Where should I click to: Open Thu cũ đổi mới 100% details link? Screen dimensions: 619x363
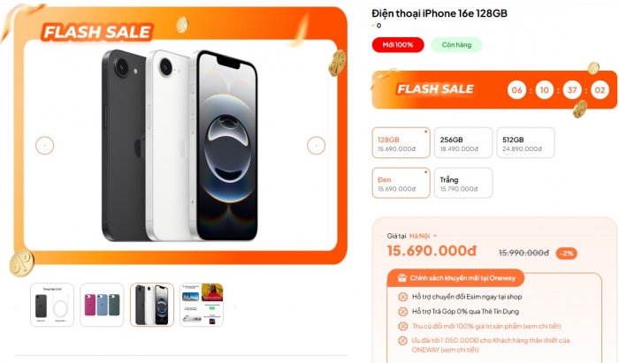pyautogui.click(x=486, y=326)
